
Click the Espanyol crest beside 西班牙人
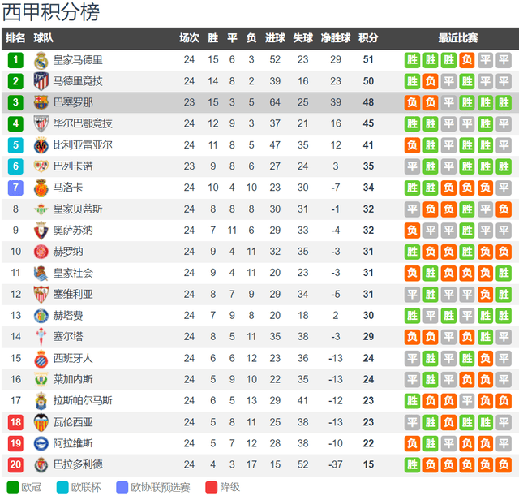(x=41, y=358)
